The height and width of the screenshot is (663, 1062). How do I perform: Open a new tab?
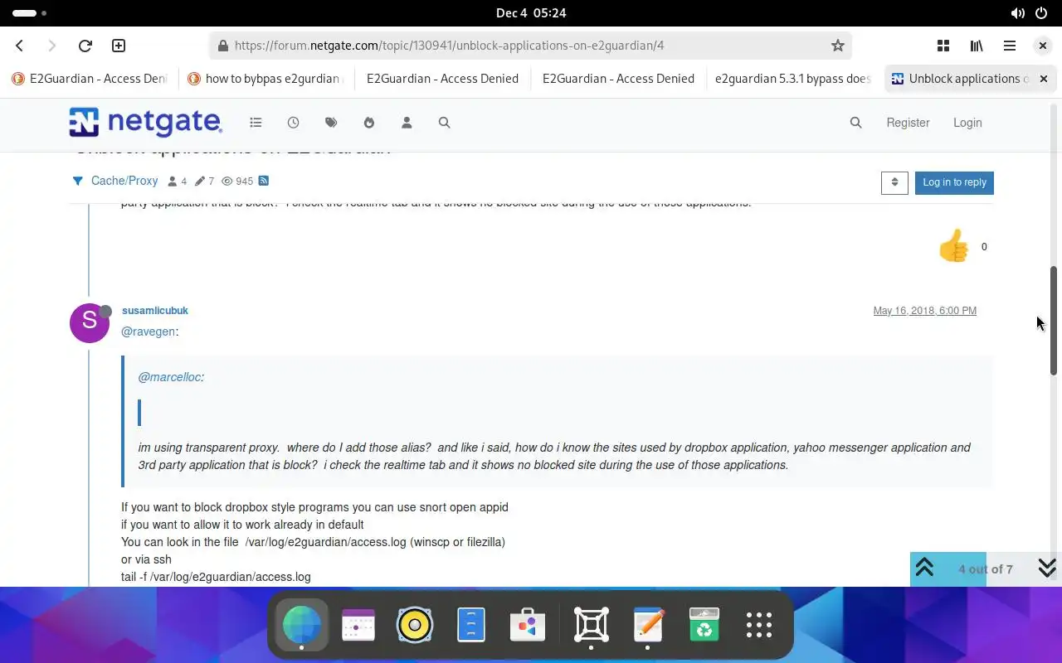tap(119, 46)
